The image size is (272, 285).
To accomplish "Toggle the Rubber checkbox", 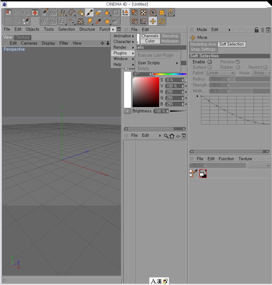I will [x=238, y=67].
